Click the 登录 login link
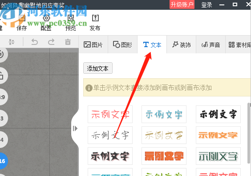 (206, 5)
